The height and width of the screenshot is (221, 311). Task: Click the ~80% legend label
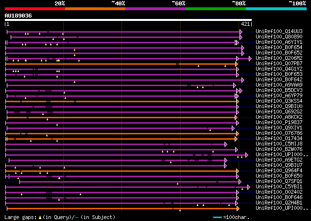[239, 3]
